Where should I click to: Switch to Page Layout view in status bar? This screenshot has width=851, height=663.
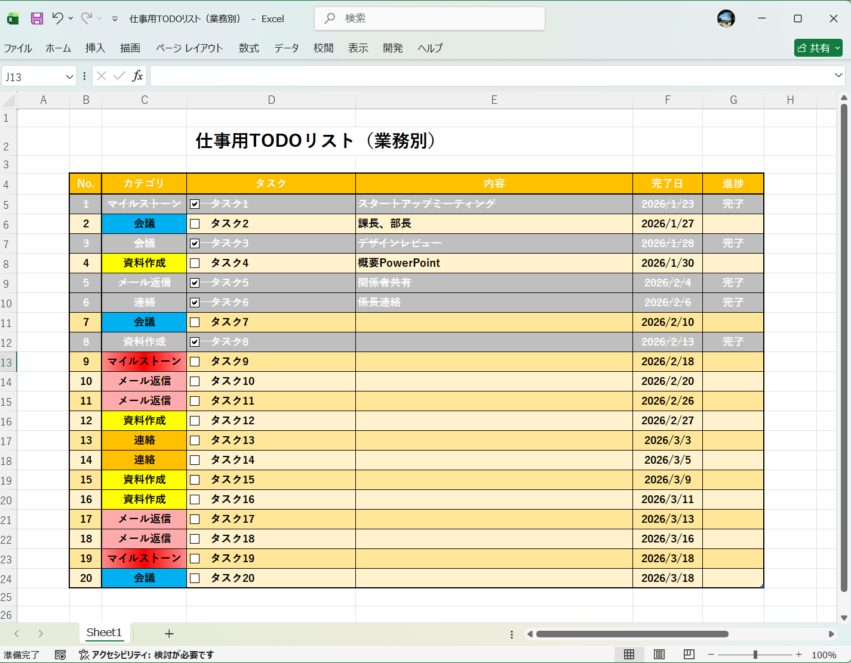click(x=659, y=655)
